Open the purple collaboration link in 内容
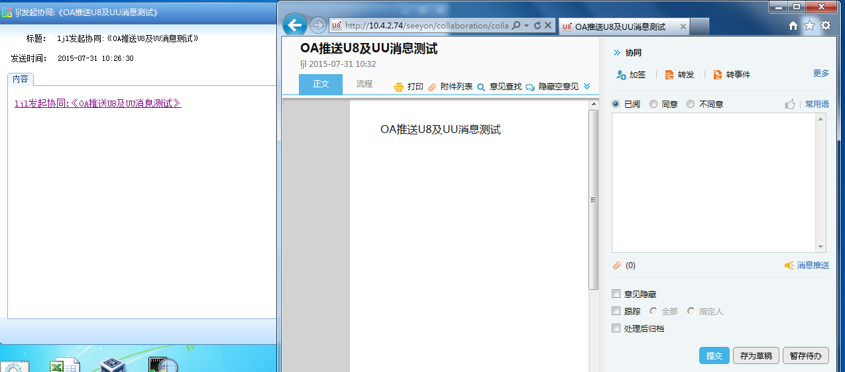The width and height of the screenshot is (845, 372). pos(97,103)
